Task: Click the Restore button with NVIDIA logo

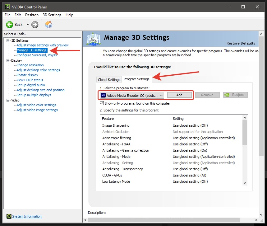Action: [235, 95]
